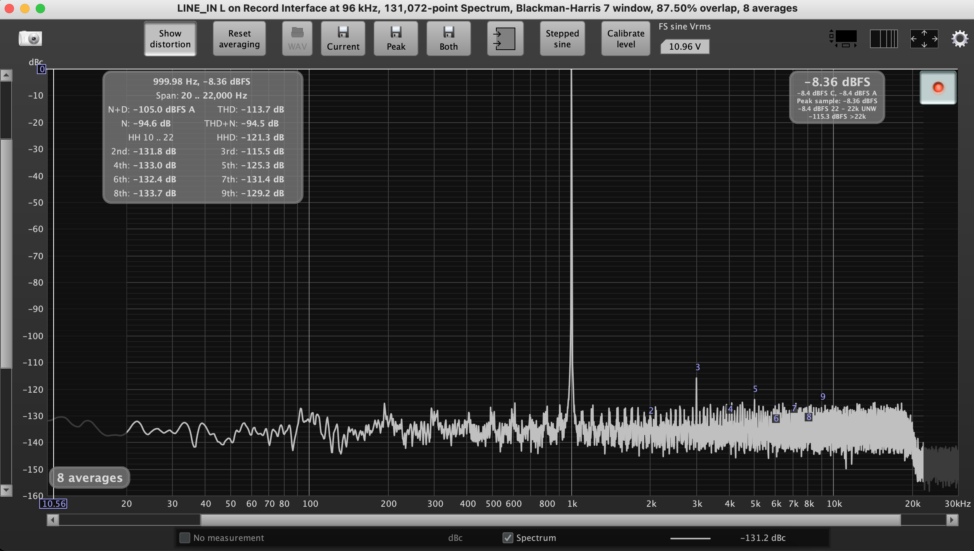The height and width of the screenshot is (551, 974).
Task: Click the Spectrum line style sample
Action: pos(690,538)
